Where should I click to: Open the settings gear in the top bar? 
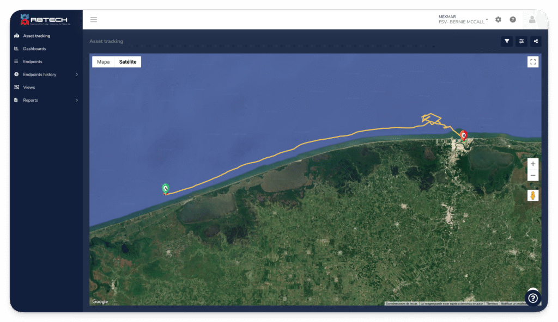click(498, 19)
